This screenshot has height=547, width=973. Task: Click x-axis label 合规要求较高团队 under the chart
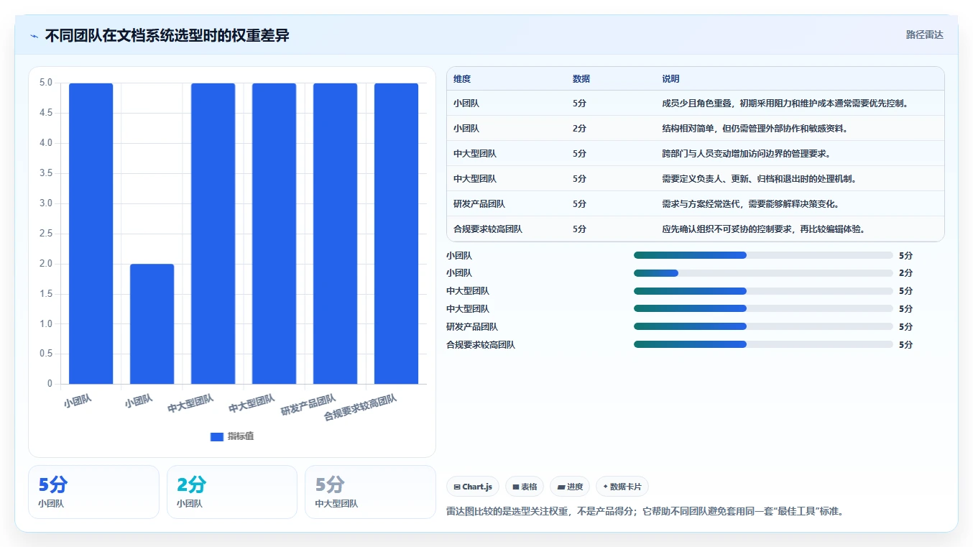361,408
